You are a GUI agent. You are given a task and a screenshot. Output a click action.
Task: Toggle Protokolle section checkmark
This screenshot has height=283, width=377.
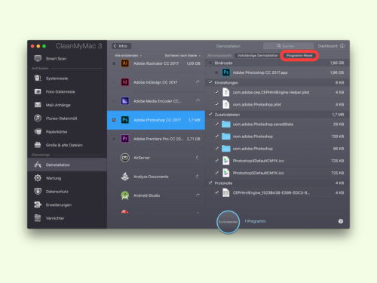[x=210, y=183]
